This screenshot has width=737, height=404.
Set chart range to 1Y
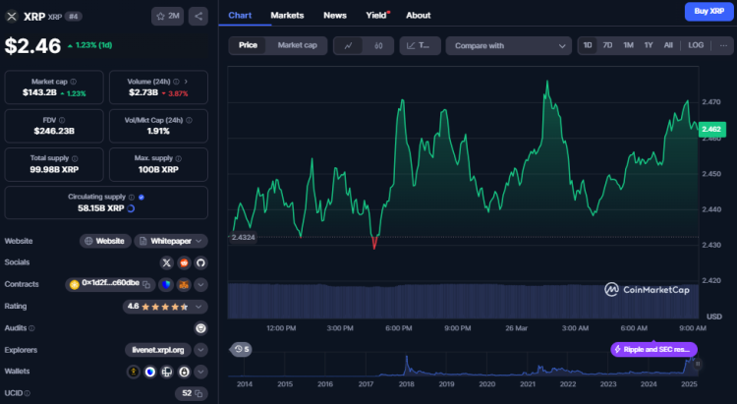coord(649,45)
